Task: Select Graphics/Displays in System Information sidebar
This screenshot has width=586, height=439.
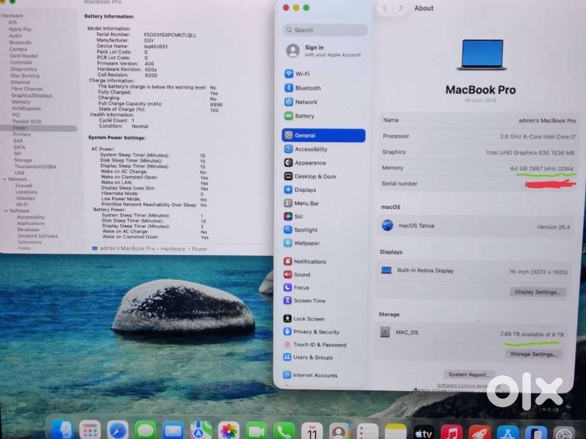Action: pos(32,95)
